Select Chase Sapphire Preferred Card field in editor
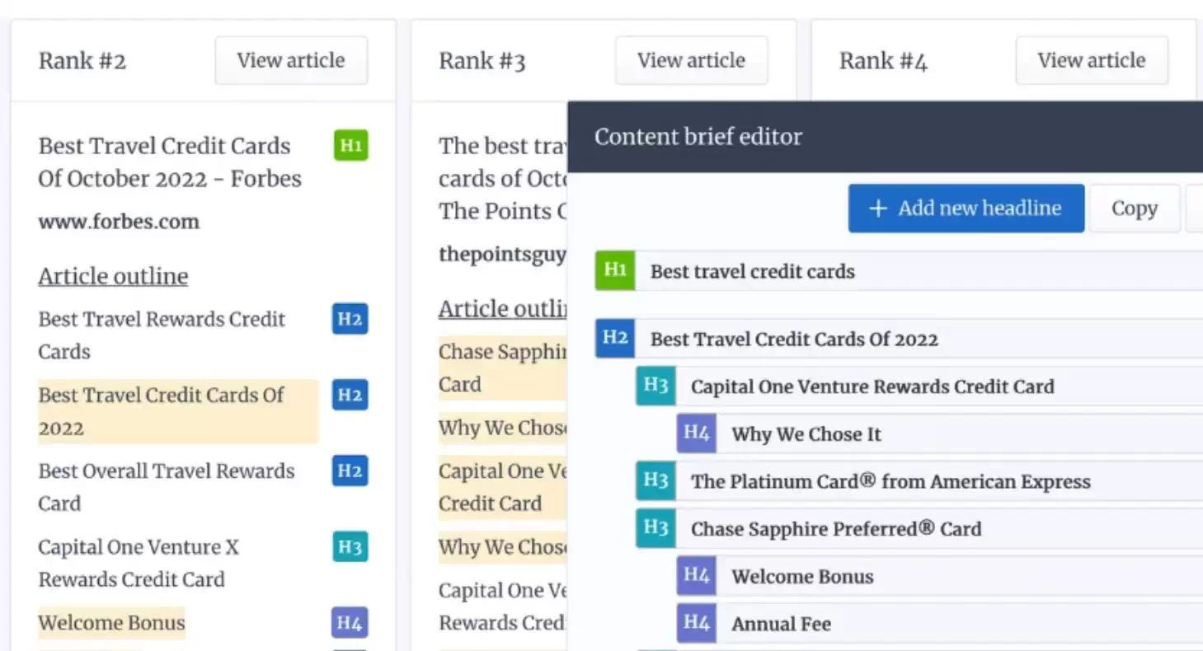The image size is (1203, 651). pyautogui.click(x=939, y=528)
